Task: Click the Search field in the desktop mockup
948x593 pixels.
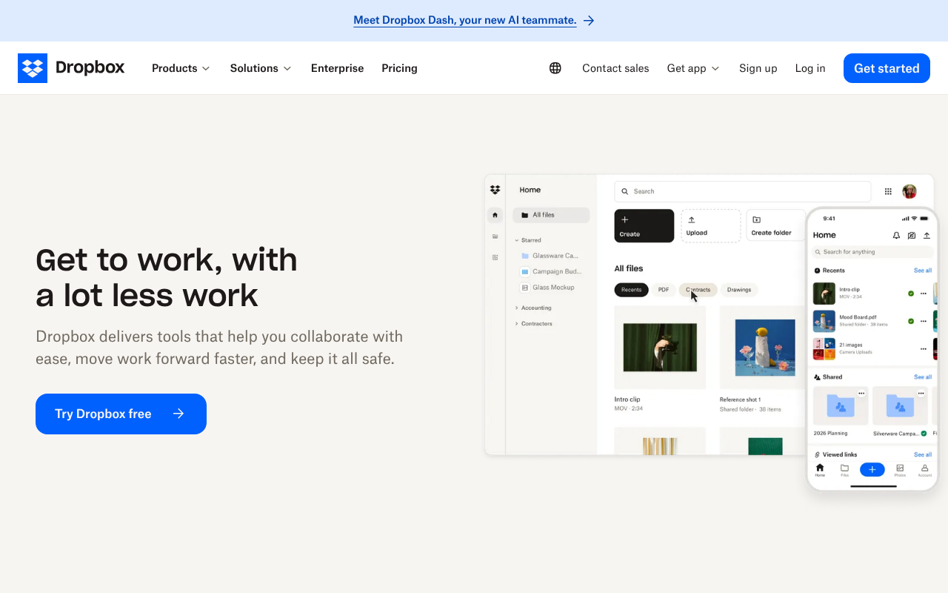Action: (x=743, y=191)
